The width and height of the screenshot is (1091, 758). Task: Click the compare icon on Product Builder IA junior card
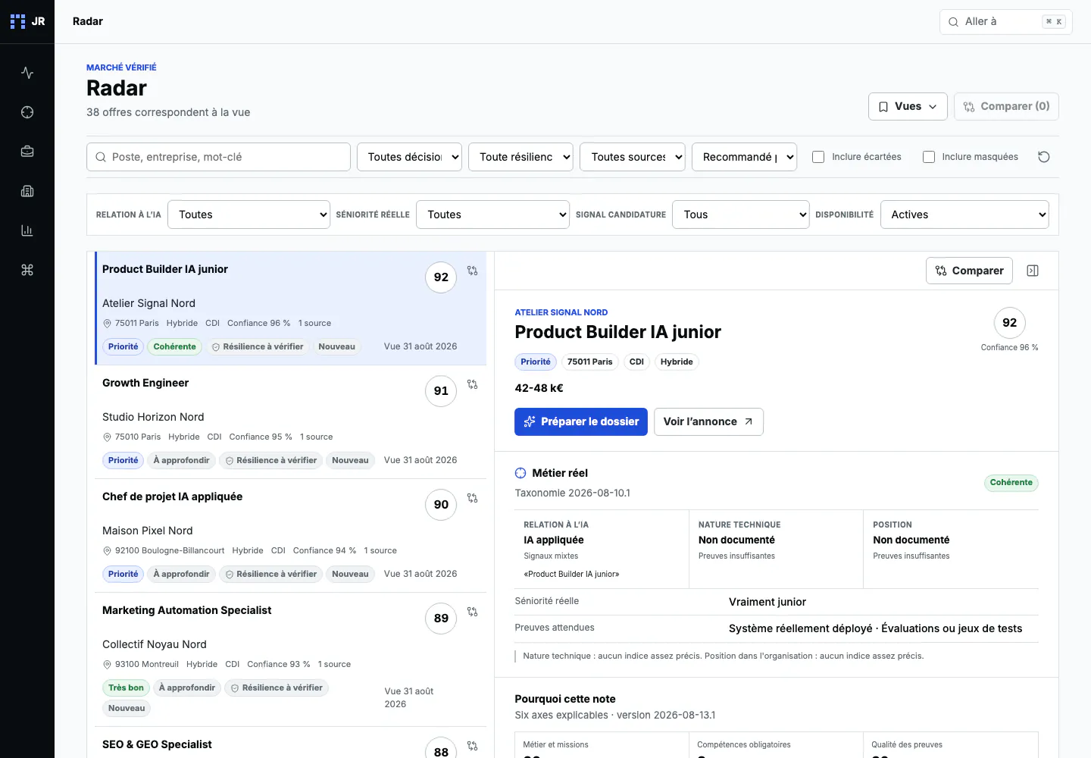click(472, 271)
